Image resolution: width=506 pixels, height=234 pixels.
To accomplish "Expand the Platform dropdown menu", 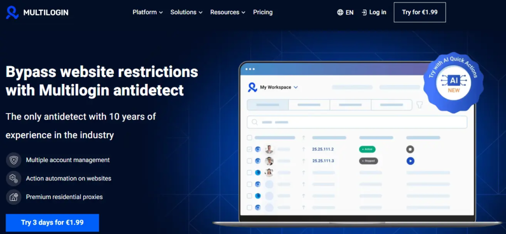I will pos(147,12).
